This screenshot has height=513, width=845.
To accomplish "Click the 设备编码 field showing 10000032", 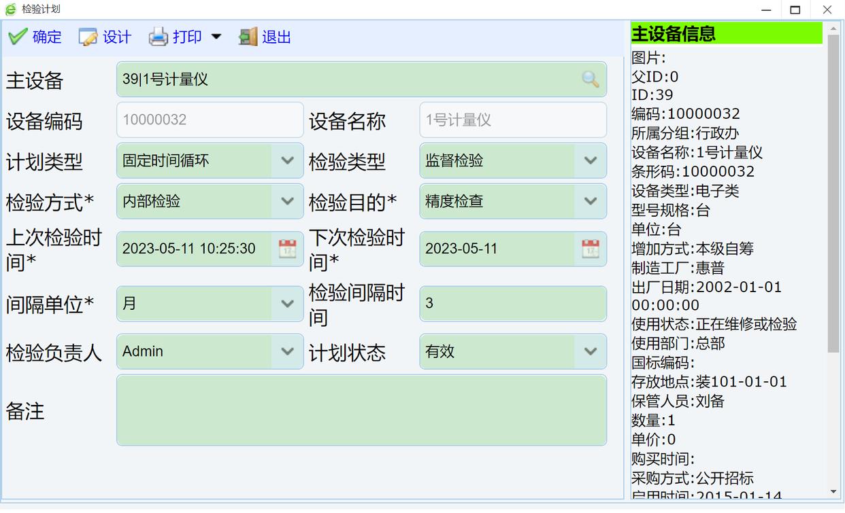I will click(210, 120).
